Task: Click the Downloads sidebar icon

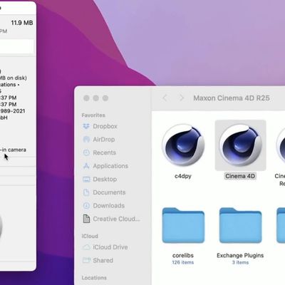Action: [x=86, y=205]
